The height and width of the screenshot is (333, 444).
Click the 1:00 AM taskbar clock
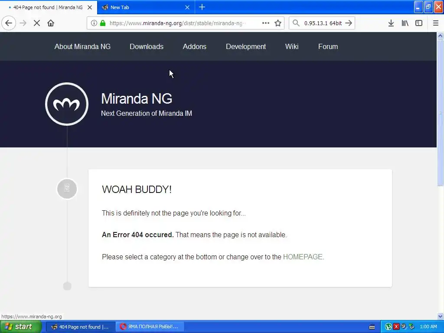click(428, 327)
